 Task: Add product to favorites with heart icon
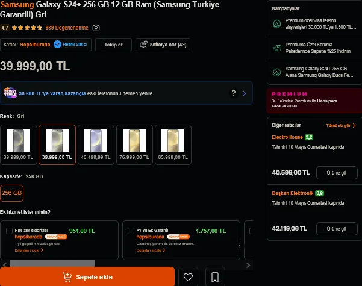[x=188, y=277]
